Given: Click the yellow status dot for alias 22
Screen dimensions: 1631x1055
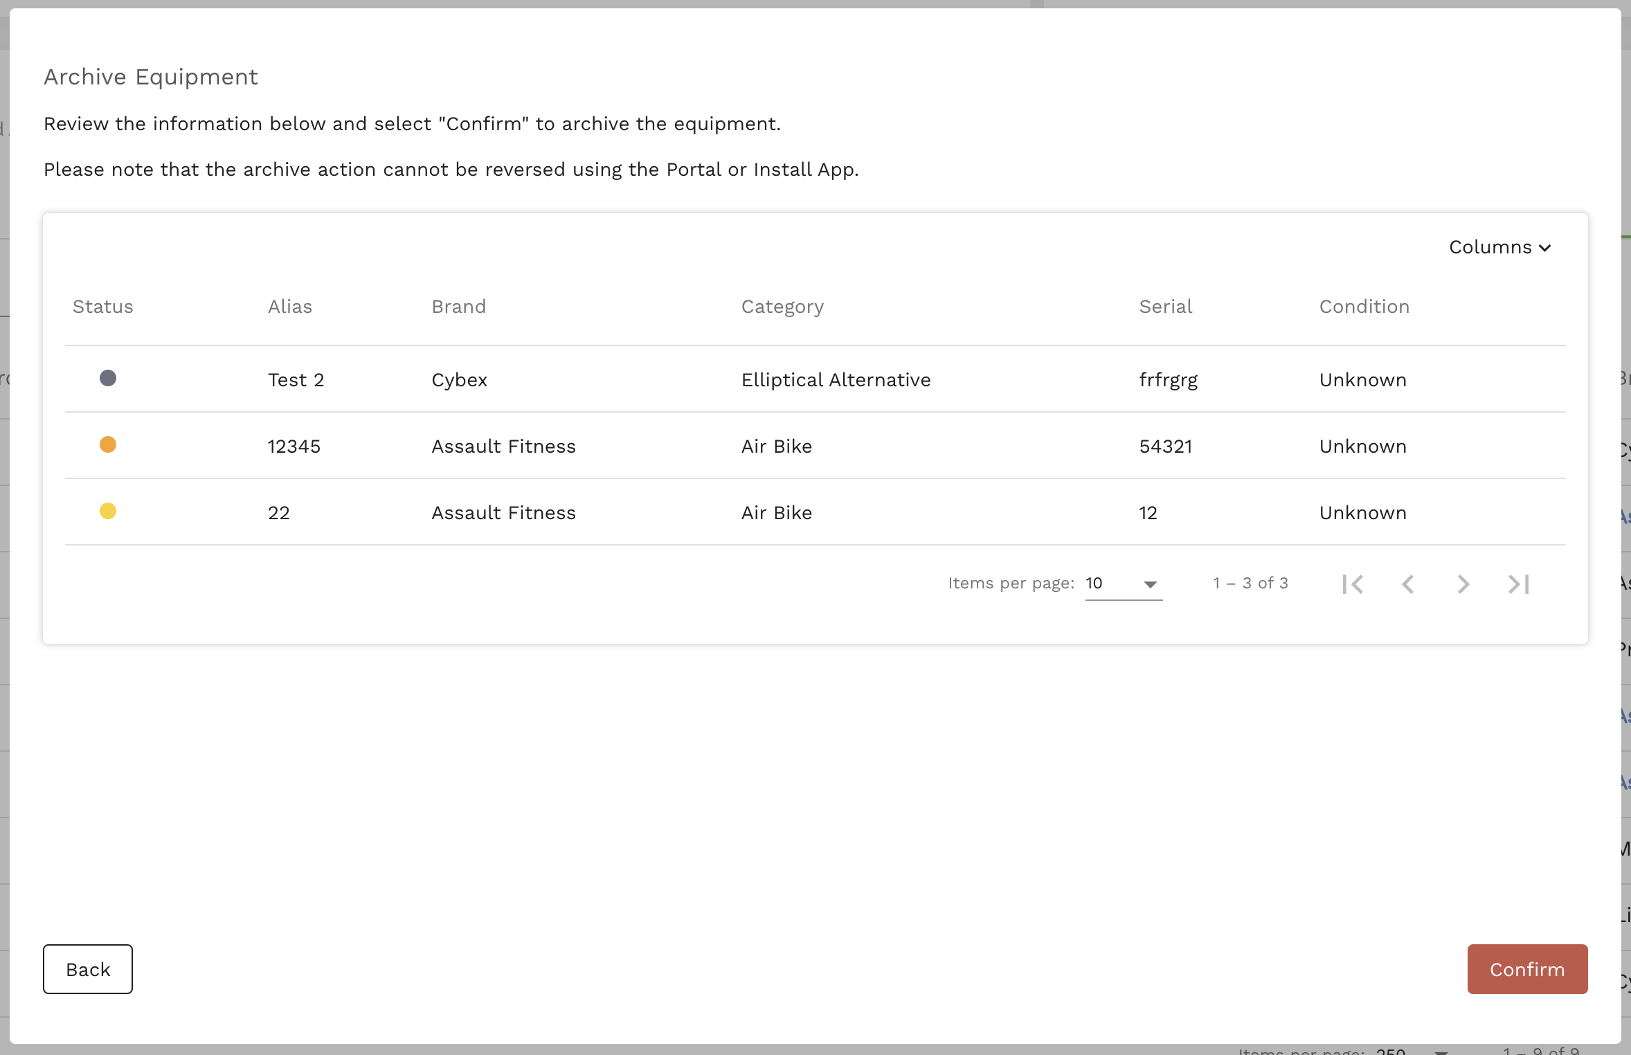Looking at the screenshot, I should tap(108, 511).
